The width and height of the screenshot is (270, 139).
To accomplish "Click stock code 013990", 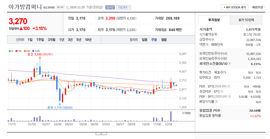I will click(x=49, y=7).
